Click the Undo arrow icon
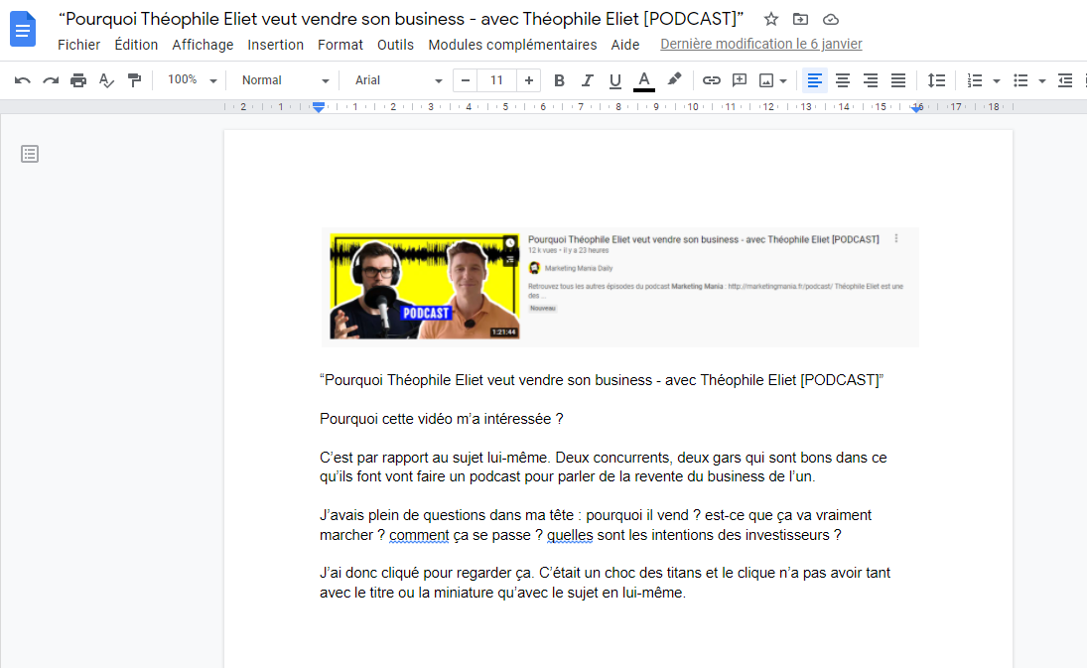The image size is (1087, 668). 23,80
